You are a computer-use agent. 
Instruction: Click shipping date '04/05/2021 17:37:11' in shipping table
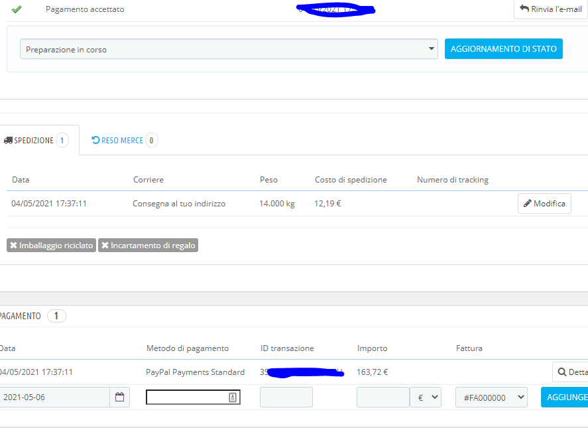[49, 204]
